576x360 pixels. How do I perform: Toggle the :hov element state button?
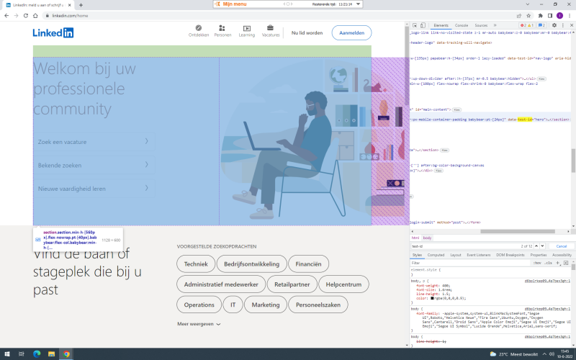537,263
